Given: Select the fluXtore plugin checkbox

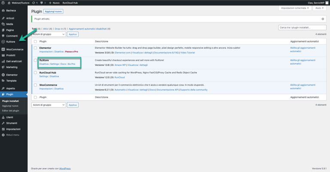Looking at the screenshot, I should click(35, 61).
